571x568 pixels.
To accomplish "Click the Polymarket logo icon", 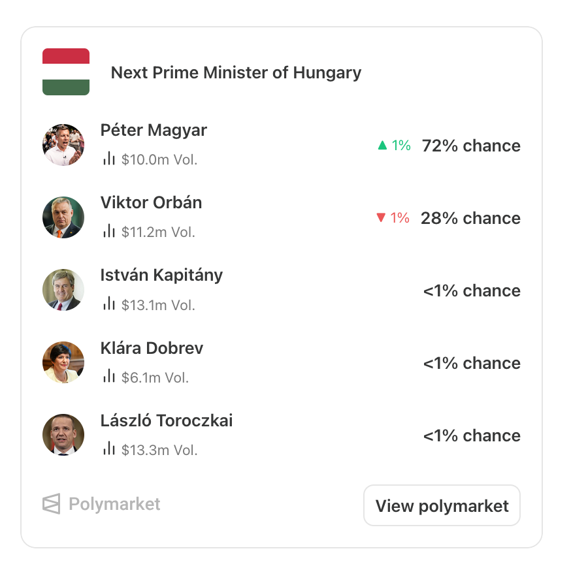I will click(52, 505).
